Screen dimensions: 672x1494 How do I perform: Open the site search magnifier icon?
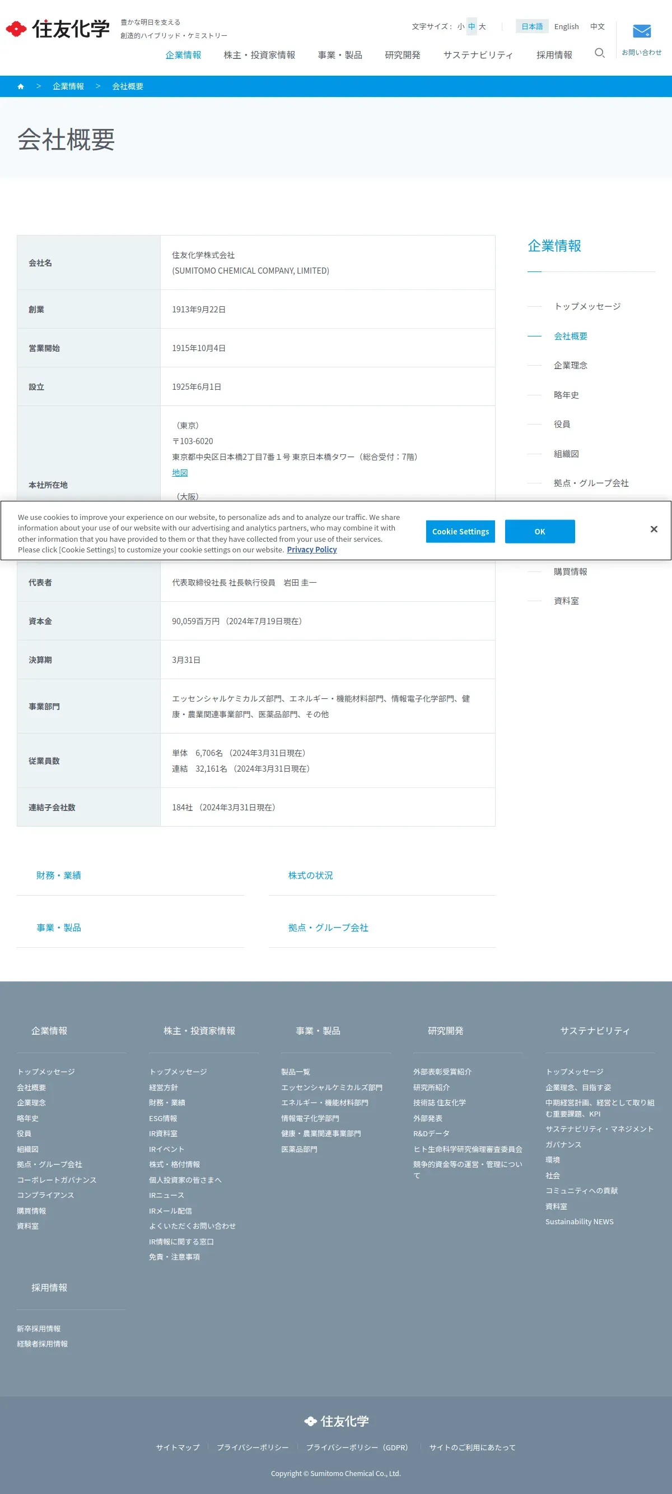click(600, 53)
